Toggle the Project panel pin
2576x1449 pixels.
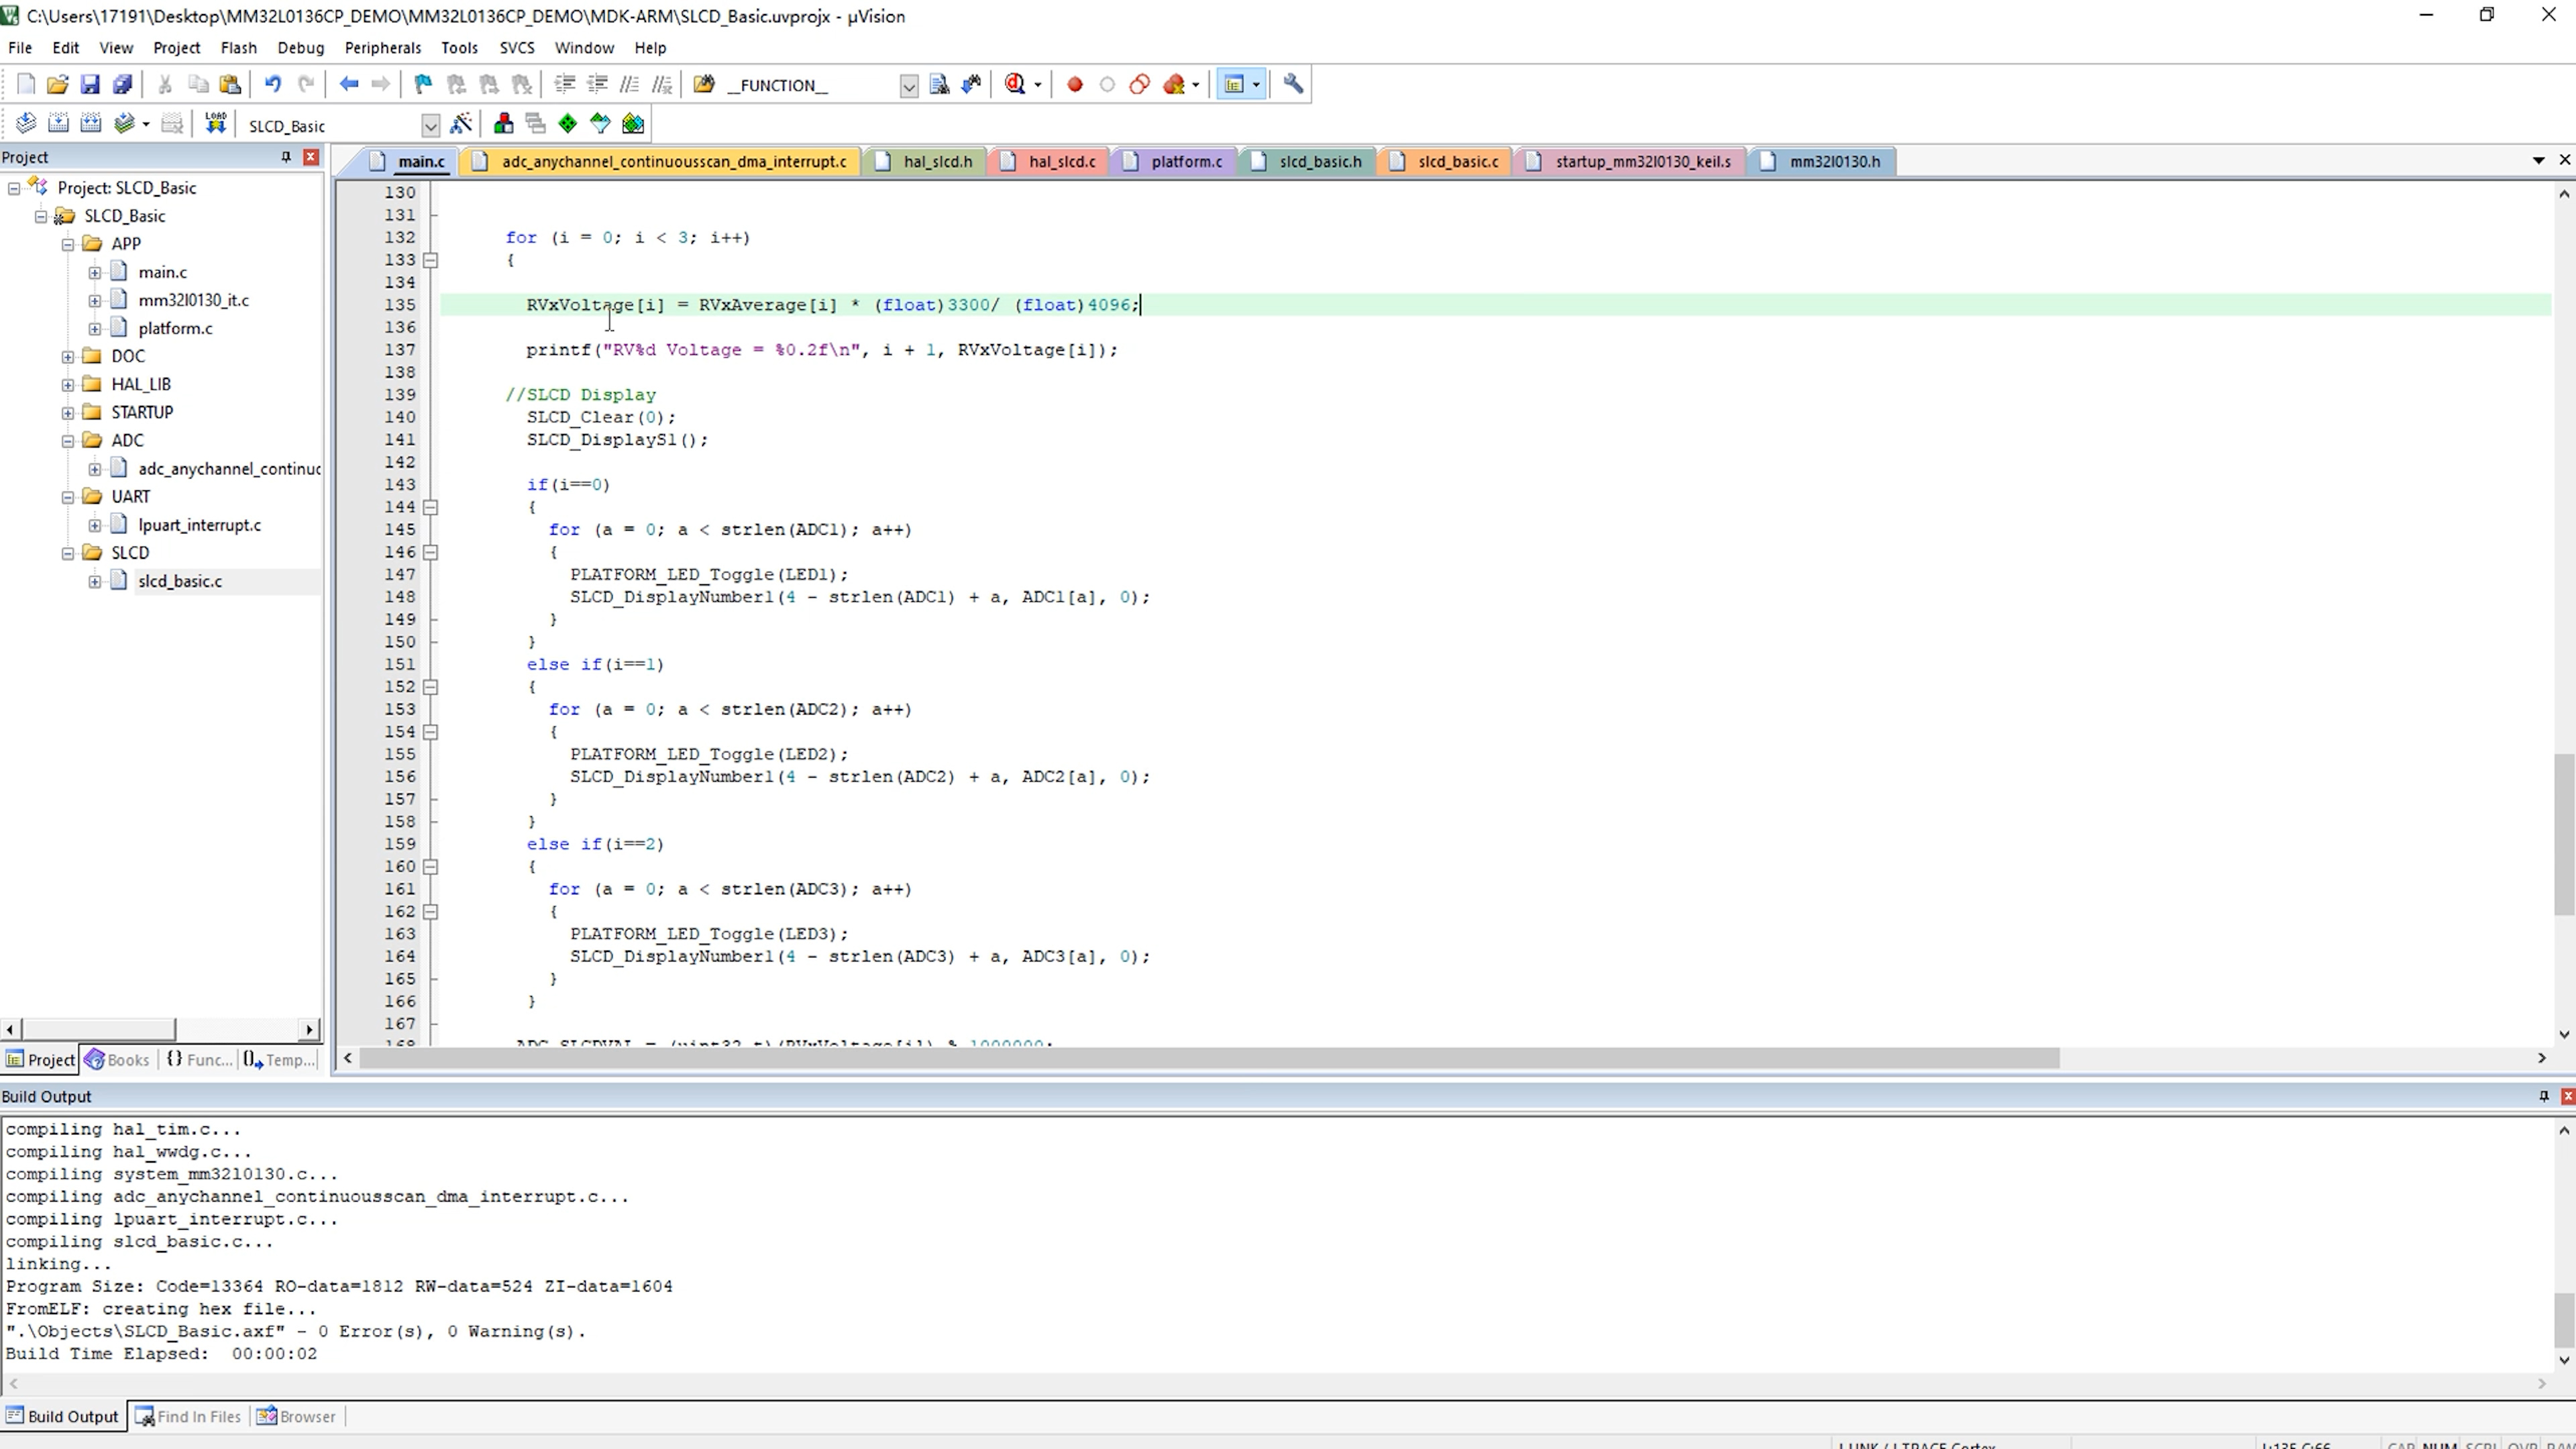286,157
